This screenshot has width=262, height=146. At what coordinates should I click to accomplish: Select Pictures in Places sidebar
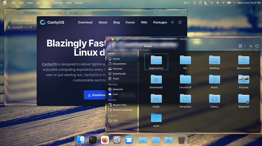pos(122,69)
